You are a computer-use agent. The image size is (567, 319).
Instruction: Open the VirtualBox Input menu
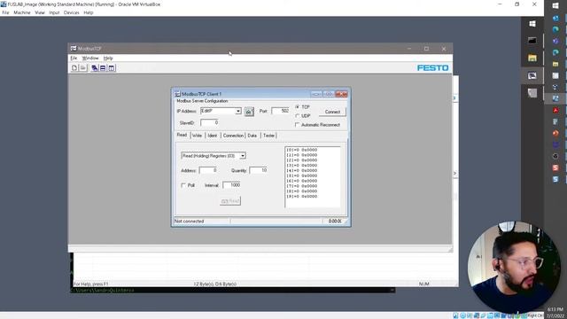(54, 12)
